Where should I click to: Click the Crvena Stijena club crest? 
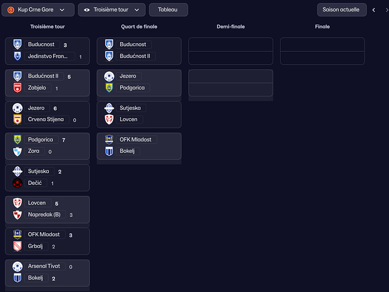(x=17, y=120)
